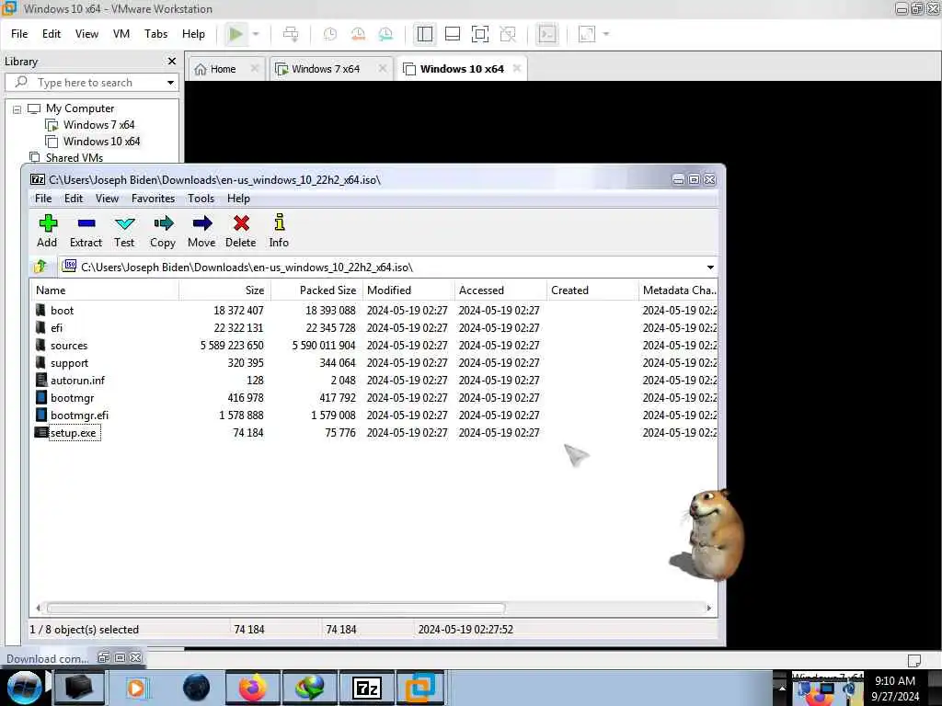Screen dimensions: 942x706
Task: Open Firefox from the taskbar
Action: [x=252, y=688]
